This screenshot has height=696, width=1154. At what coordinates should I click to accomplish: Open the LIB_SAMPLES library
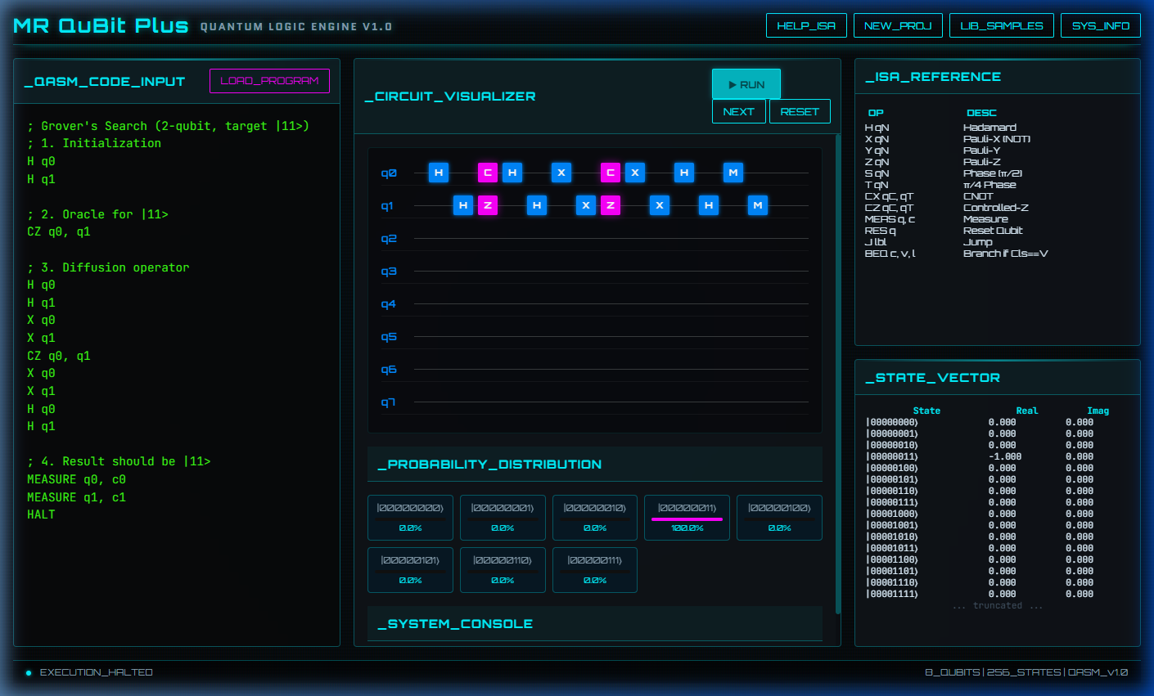pyautogui.click(x=1002, y=25)
